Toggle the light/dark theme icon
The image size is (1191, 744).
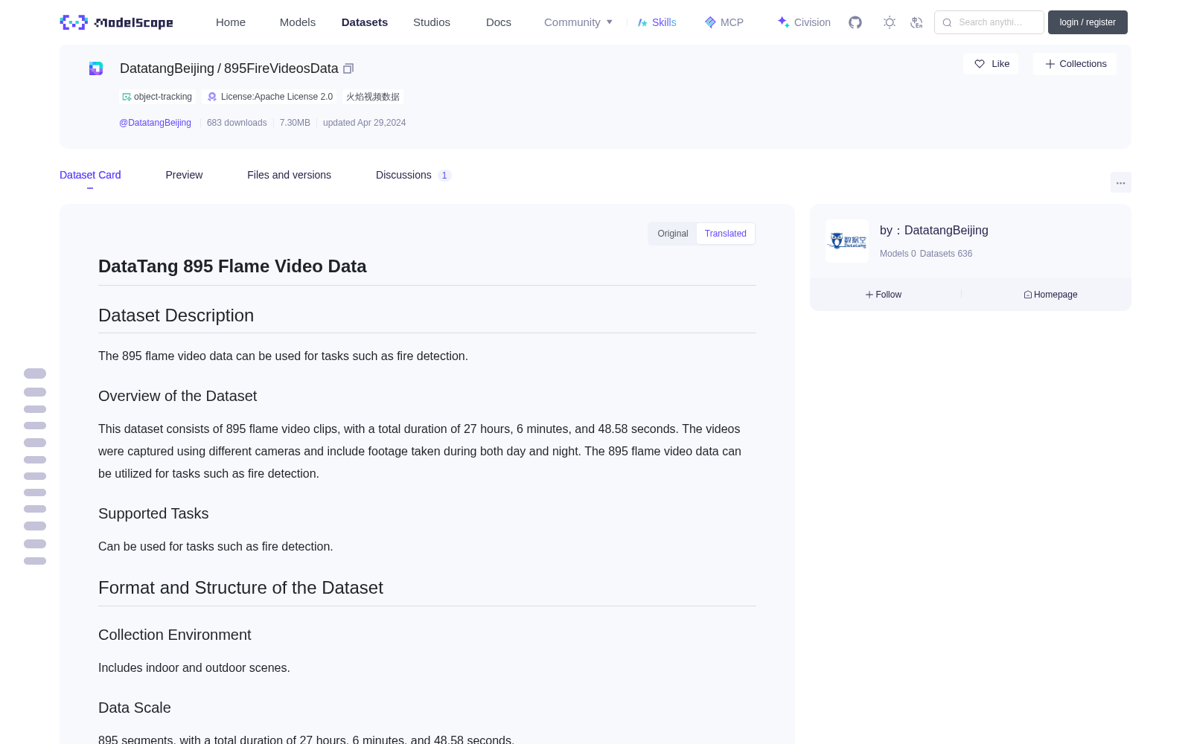[890, 22]
